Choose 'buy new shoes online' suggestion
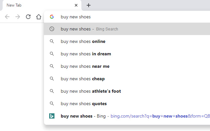 [83, 41]
